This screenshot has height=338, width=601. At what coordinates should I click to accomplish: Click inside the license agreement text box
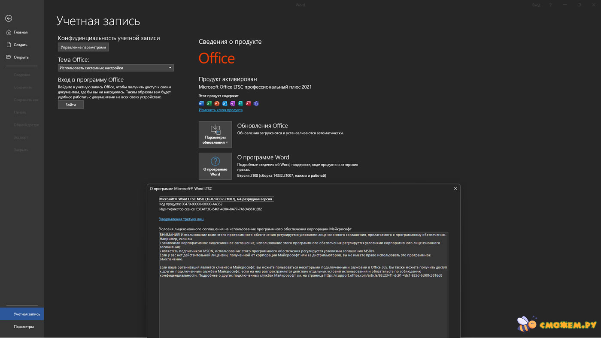point(304,285)
